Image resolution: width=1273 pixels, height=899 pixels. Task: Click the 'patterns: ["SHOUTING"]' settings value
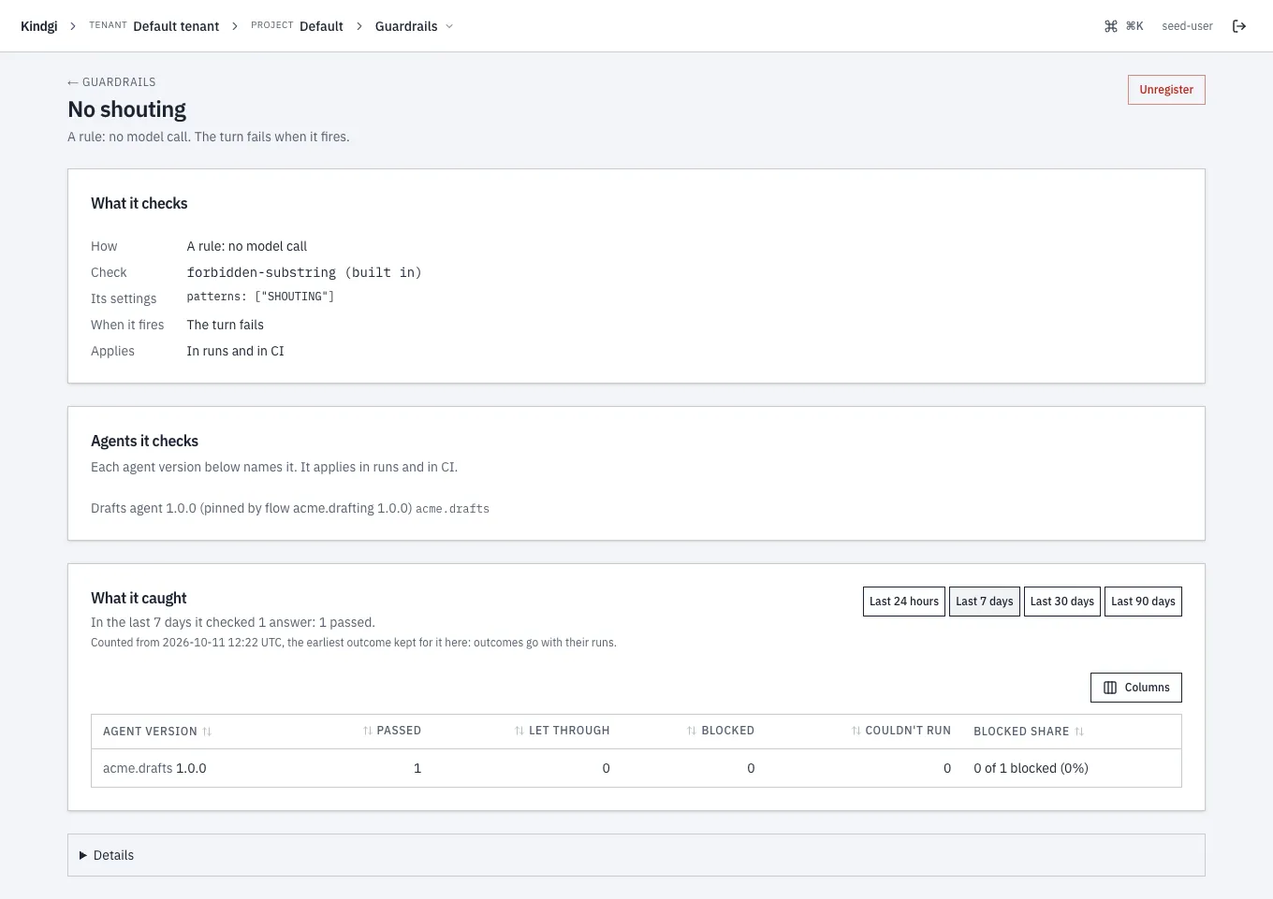[x=260, y=297]
